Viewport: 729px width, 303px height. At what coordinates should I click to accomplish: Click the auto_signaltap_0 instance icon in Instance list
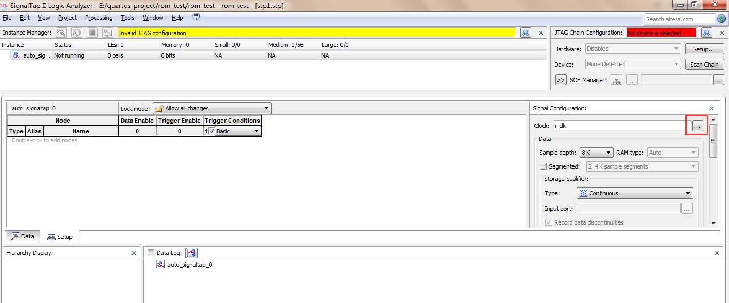click(x=16, y=55)
